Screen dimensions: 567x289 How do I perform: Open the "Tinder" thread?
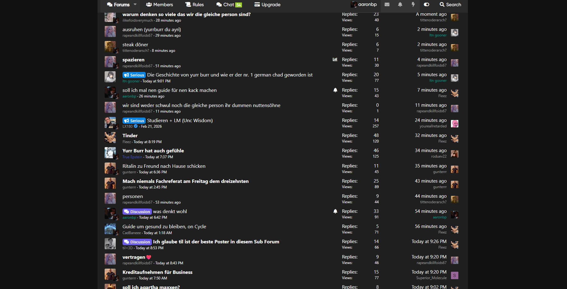130,136
